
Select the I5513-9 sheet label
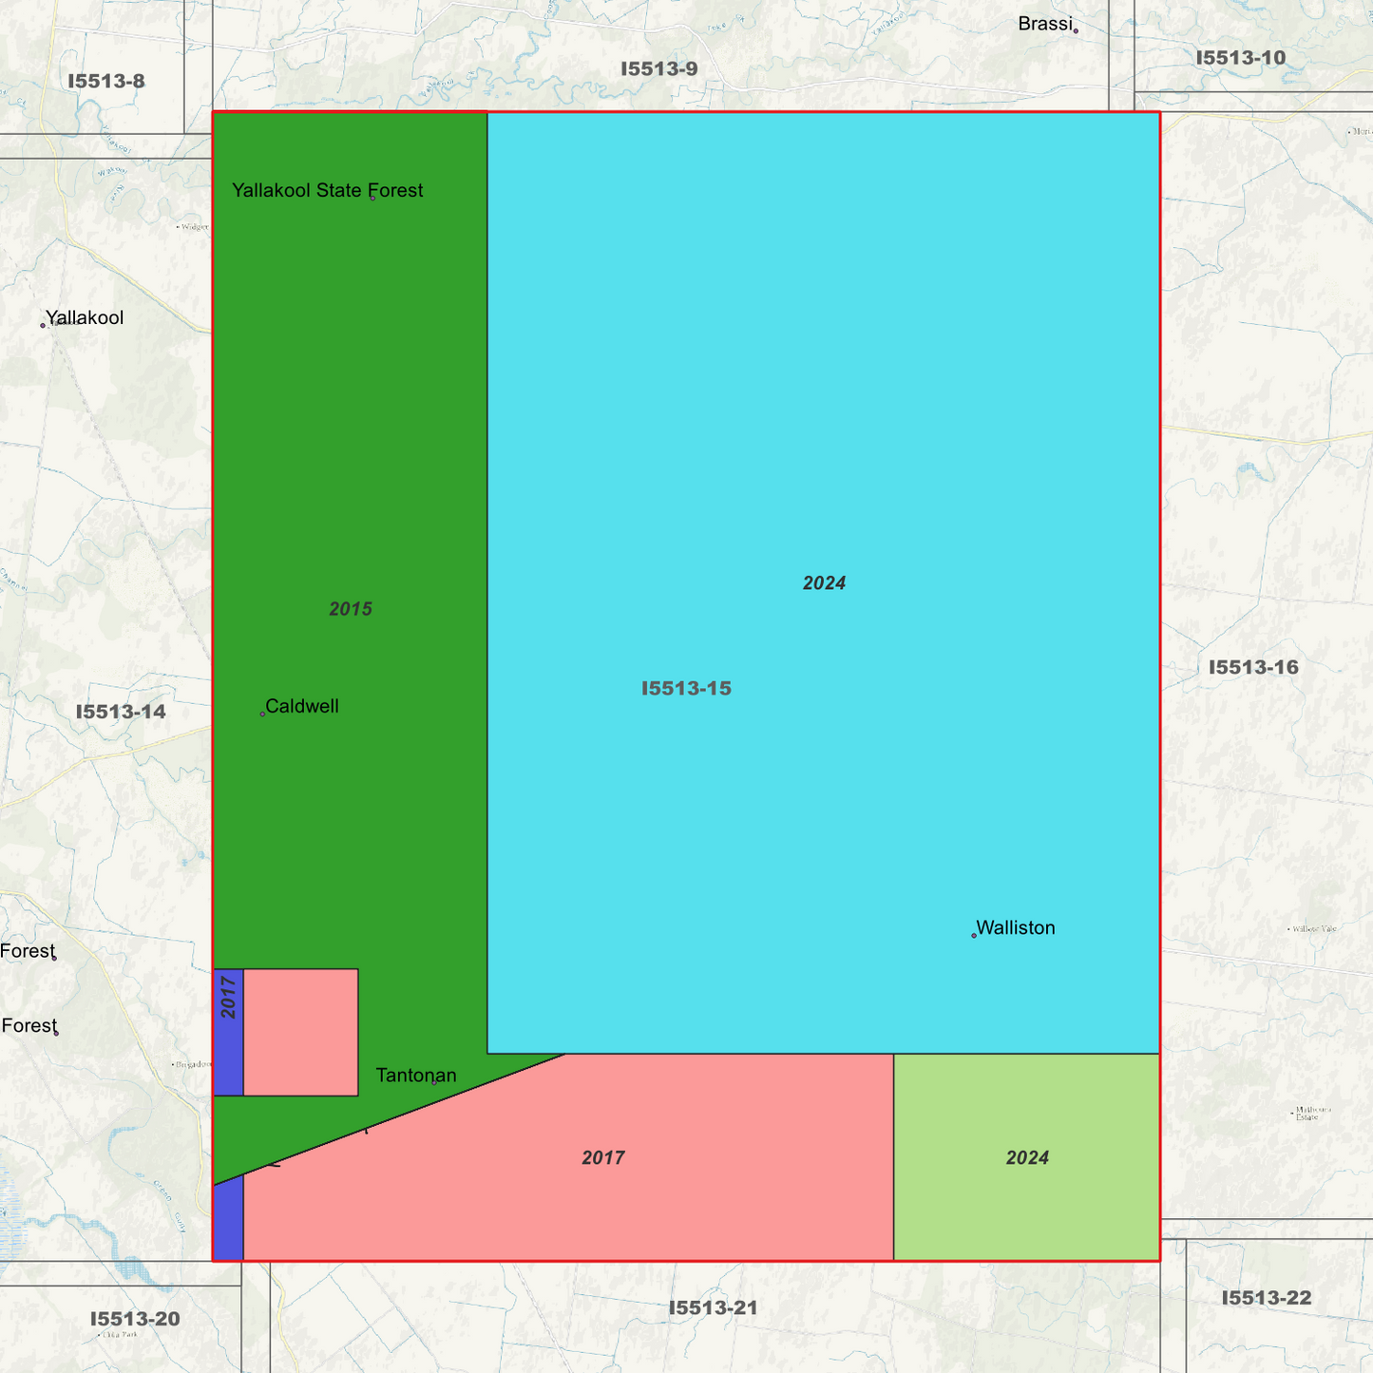tap(659, 68)
